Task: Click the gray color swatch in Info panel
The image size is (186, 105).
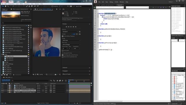Action: (63, 13)
